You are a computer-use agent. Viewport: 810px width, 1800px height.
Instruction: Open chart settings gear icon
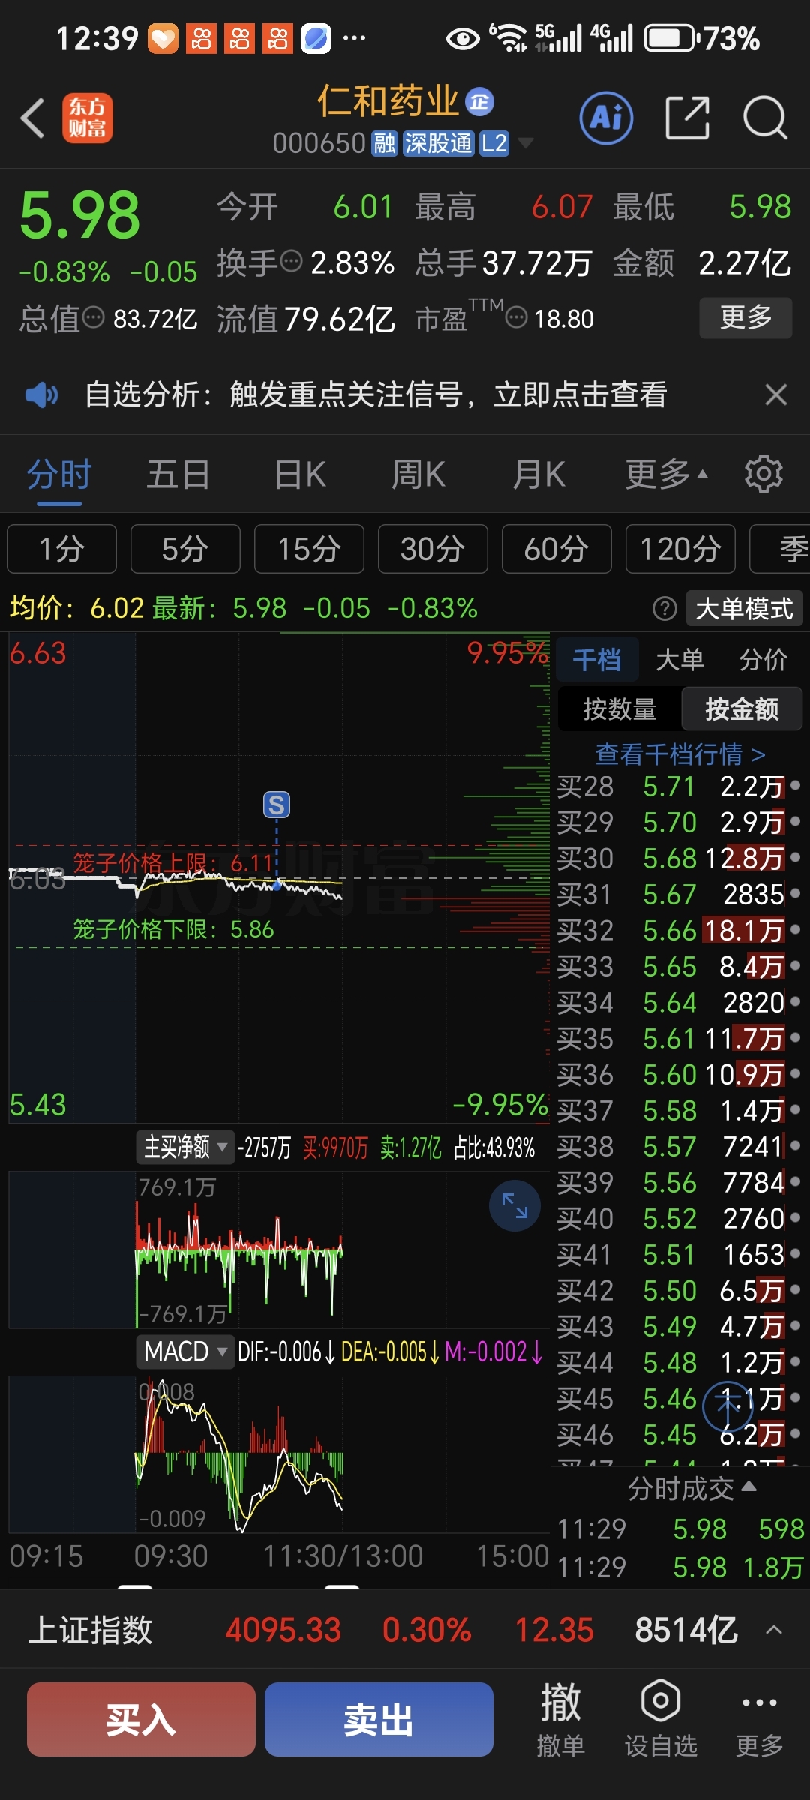point(763,474)
